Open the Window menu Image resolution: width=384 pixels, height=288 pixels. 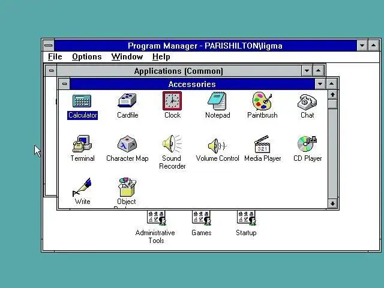tap(127, 57)
